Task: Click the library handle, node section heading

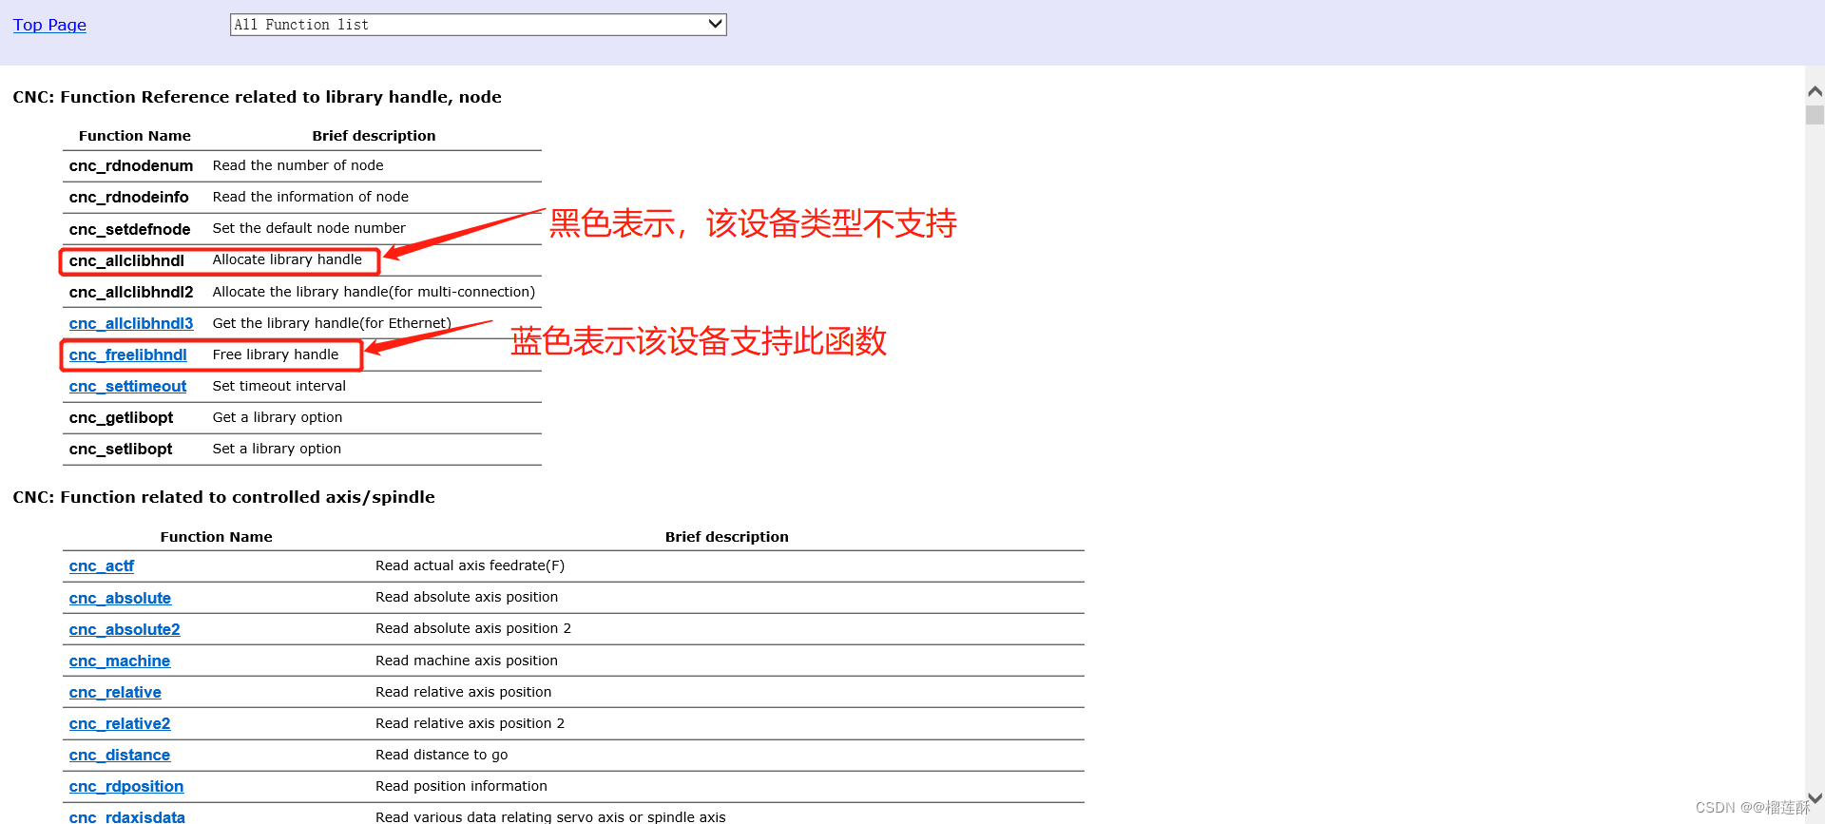Action: click(257, 97)
